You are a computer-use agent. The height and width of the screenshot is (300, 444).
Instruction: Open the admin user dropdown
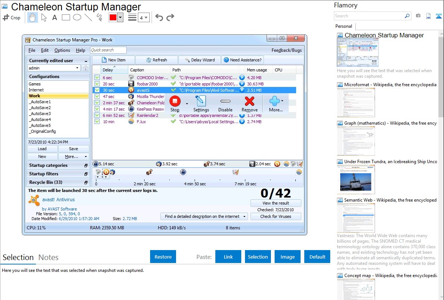77,68
